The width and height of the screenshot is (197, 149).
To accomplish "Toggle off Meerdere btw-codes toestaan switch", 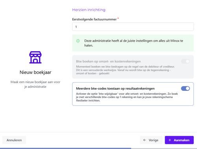I will pyautogui.click(x=185, y=88).
